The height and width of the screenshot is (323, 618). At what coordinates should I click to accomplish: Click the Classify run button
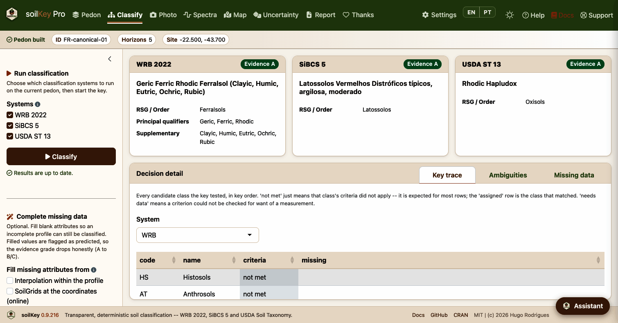coord(61,157)
